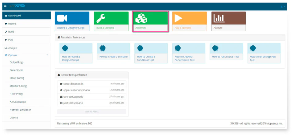
Task: Click the orange play triangle icon
Action: (178, 18)
